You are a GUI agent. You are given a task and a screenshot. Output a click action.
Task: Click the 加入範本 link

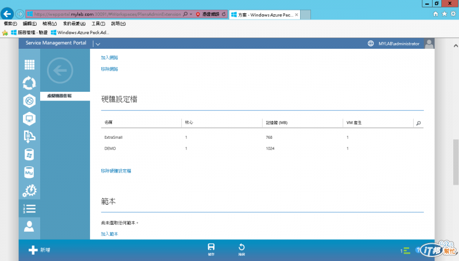(110, 234)
